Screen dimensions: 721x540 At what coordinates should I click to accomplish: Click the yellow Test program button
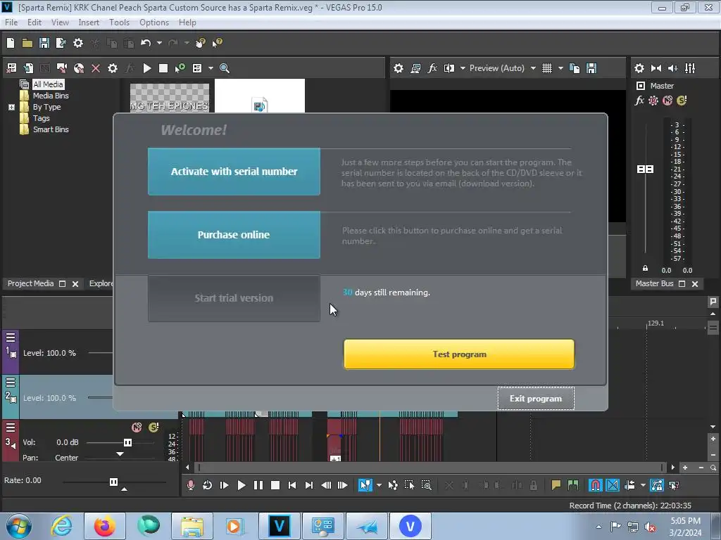click(x=459, y=354)
